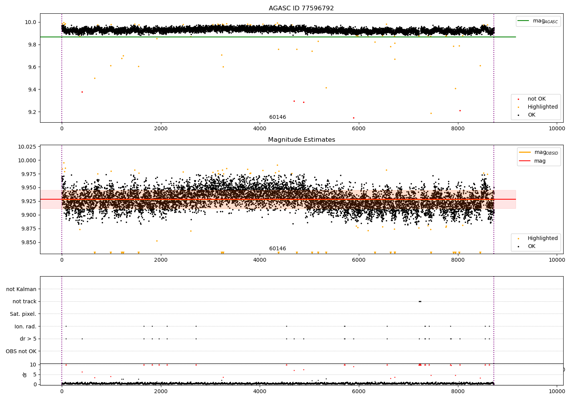Click the '9.925' y-tick label
The image size is (572, 400).
[x=29, y=201]
